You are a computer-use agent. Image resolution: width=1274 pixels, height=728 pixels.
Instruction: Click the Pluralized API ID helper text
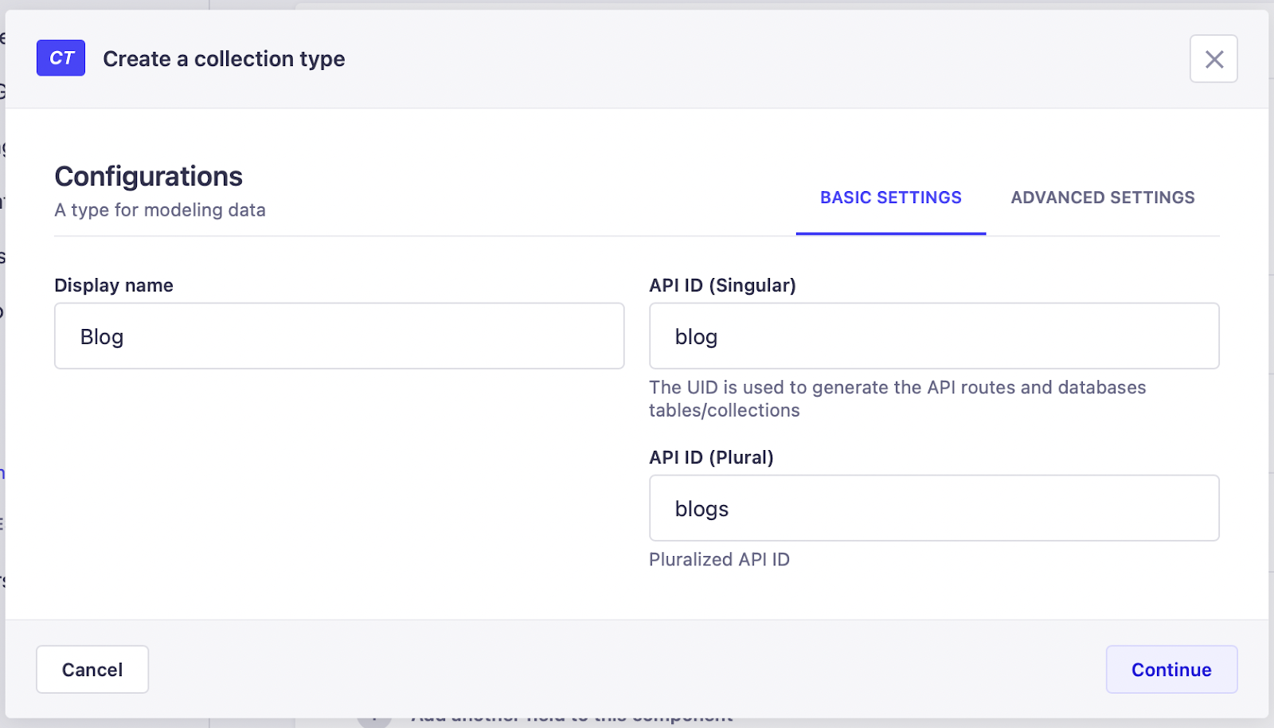[719, 559]
